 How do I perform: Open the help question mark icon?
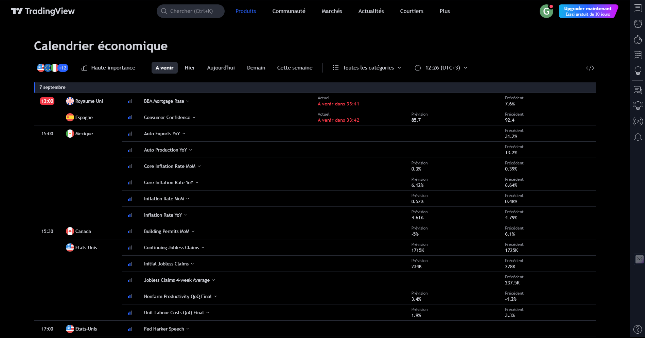click(x=638, y=329)
